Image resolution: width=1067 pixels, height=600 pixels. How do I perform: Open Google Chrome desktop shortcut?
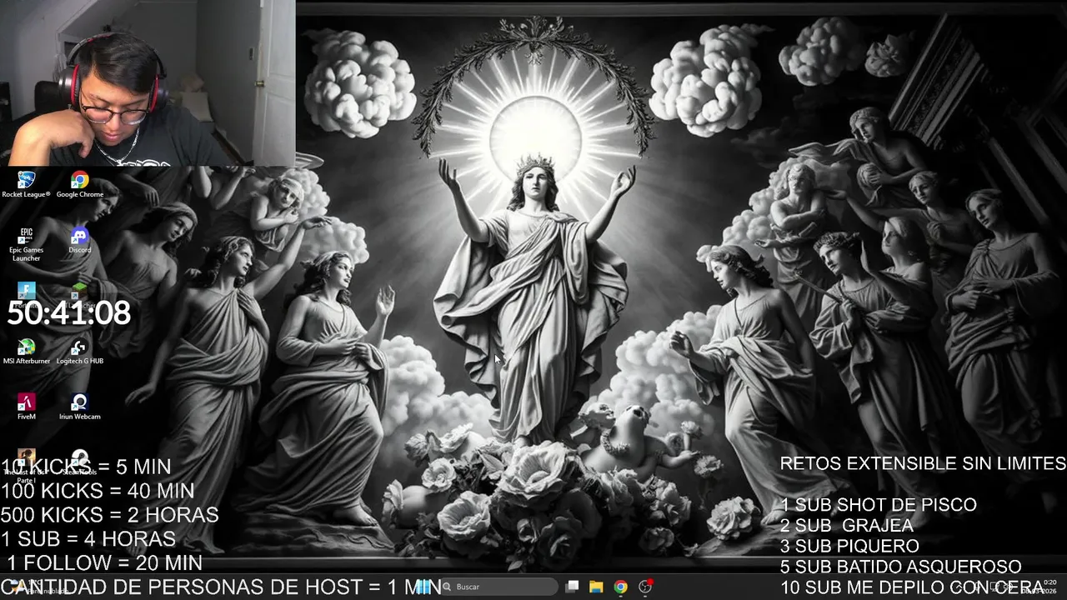80,184
